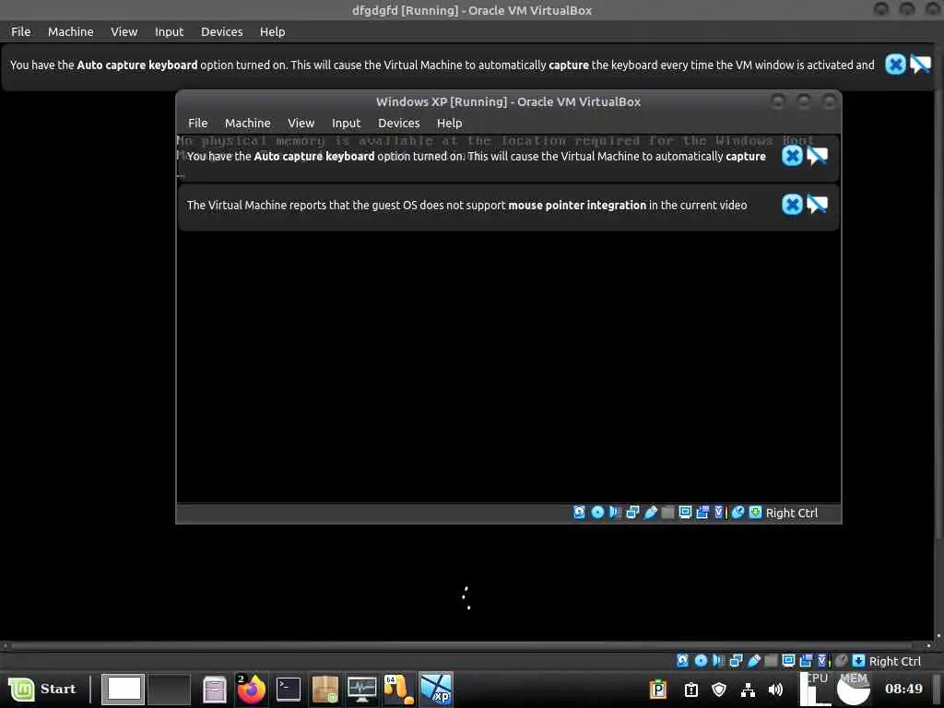Click hard disk activity icon in Windows XP status bar
944x708 pixels.
point(579,513)
